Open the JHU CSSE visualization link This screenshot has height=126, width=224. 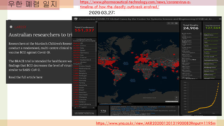[161, 107]
